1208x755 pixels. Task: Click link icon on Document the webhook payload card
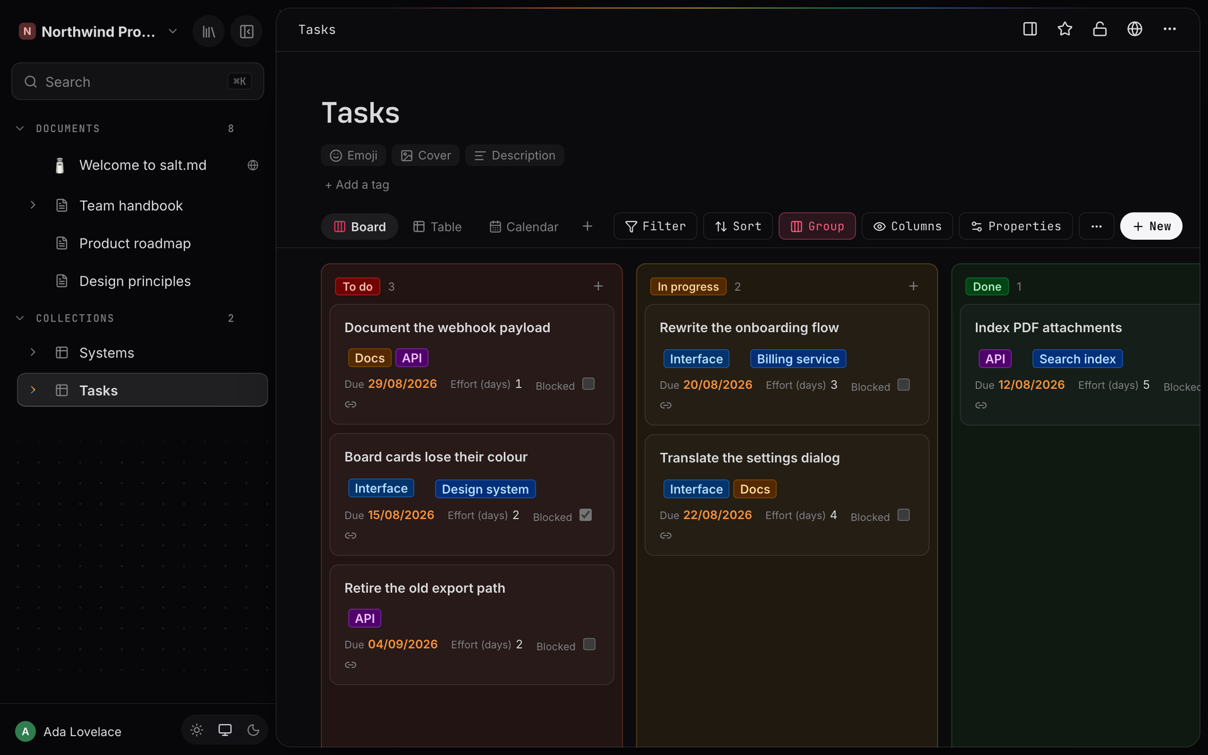point(350,404)
